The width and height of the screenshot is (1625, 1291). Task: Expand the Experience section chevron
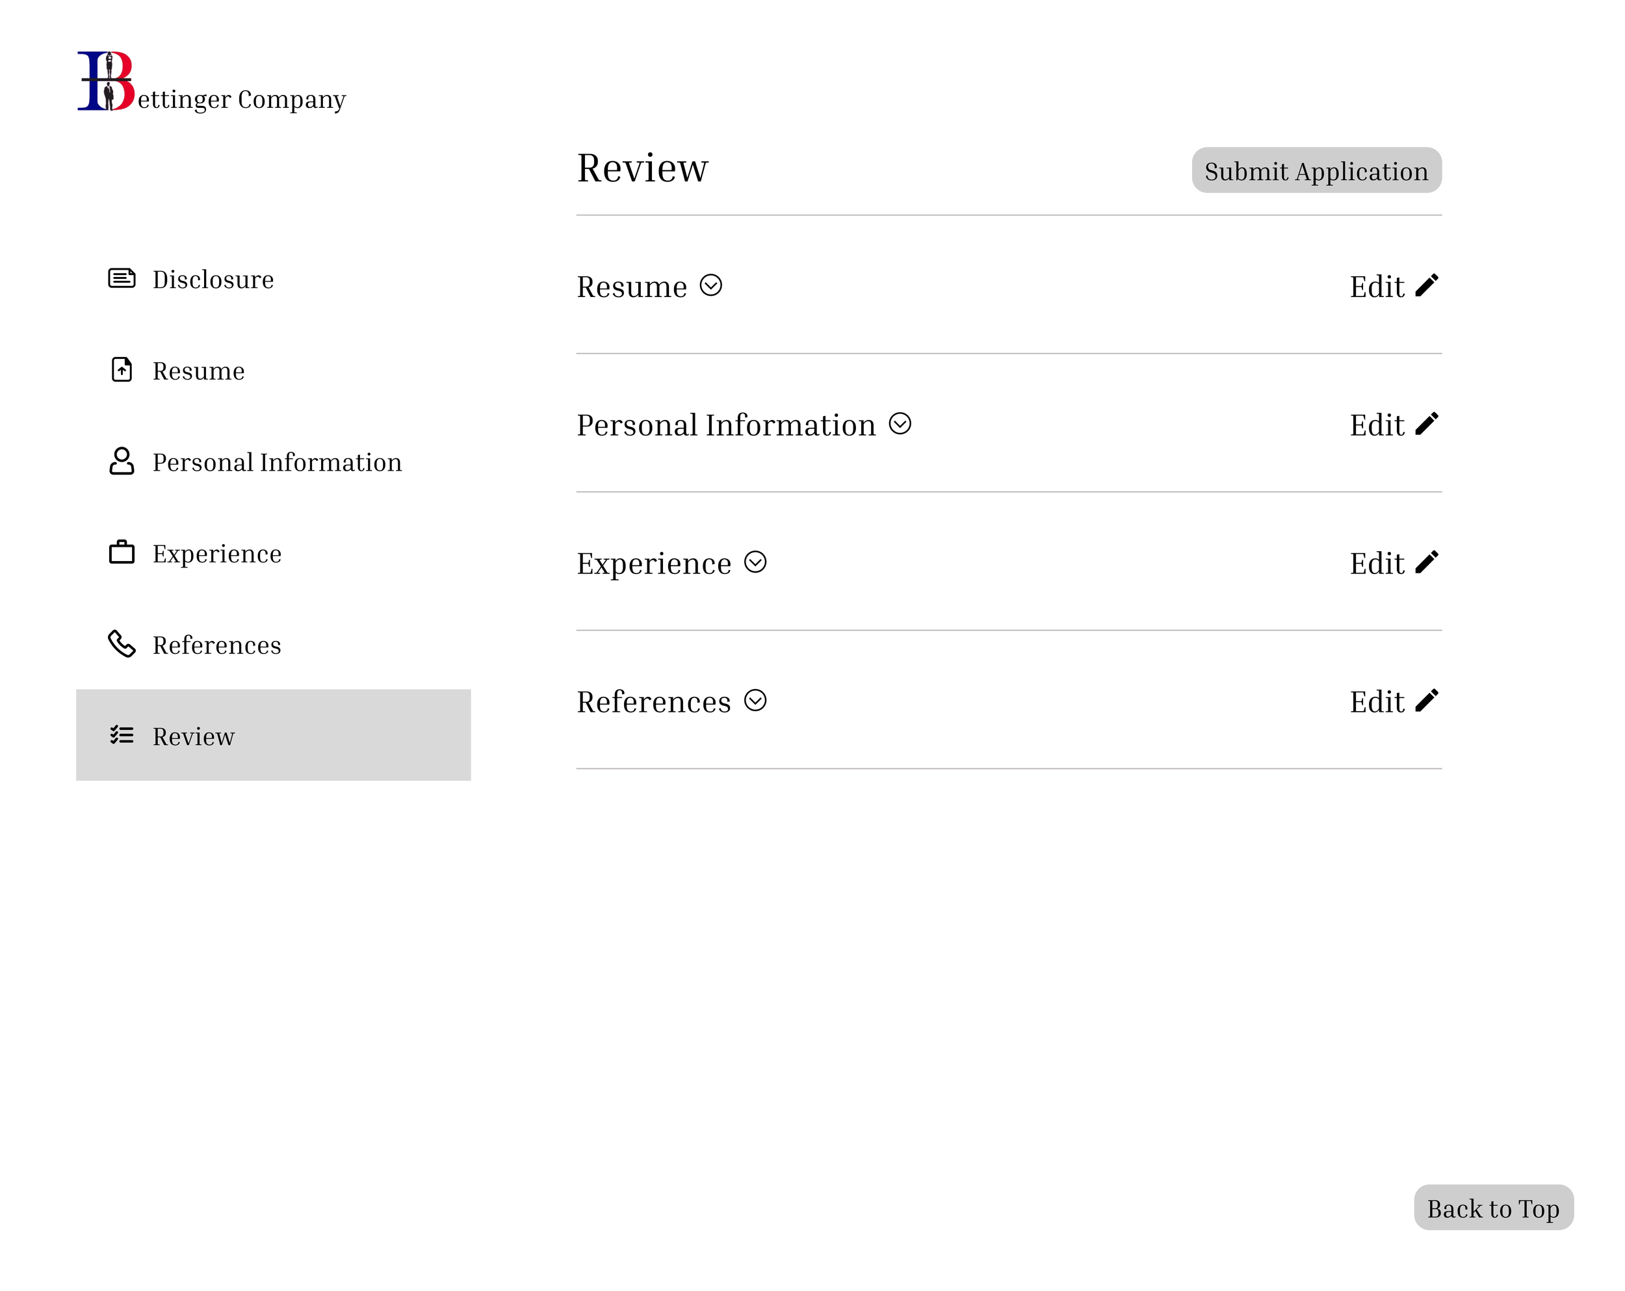click(x=755, y=562)
